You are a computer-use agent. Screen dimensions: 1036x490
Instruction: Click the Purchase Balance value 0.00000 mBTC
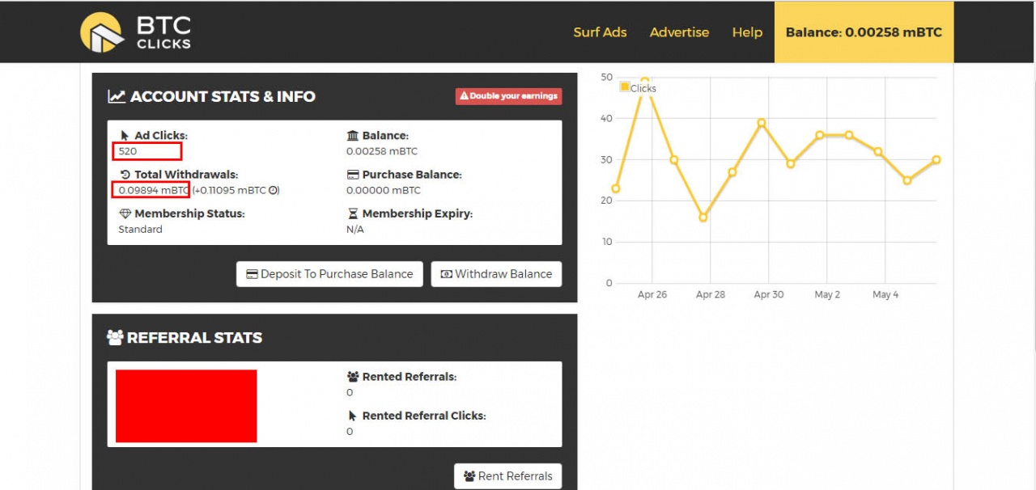click(384, 190)
